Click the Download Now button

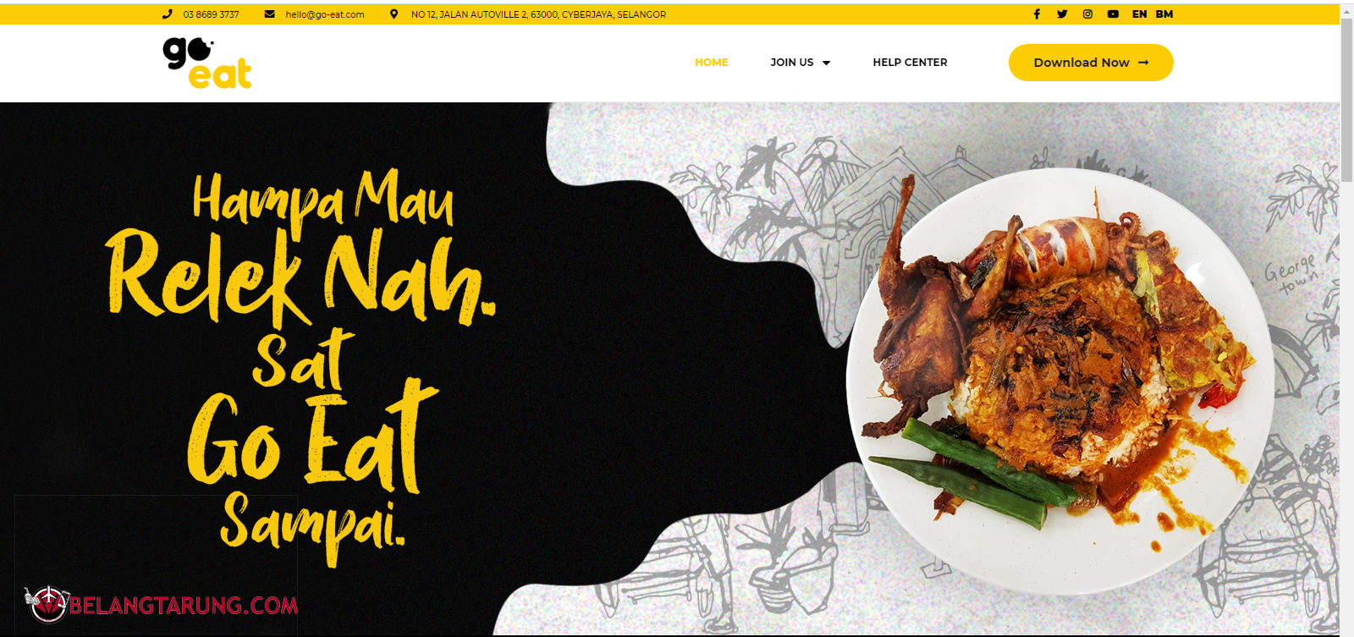pos(1091,63)
